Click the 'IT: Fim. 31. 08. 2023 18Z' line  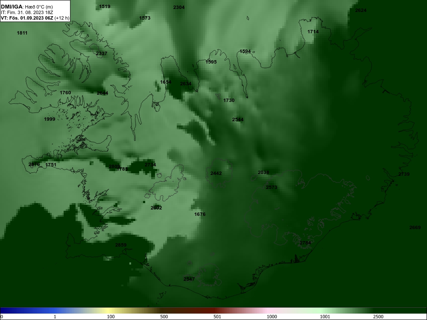tap(26, 12)
